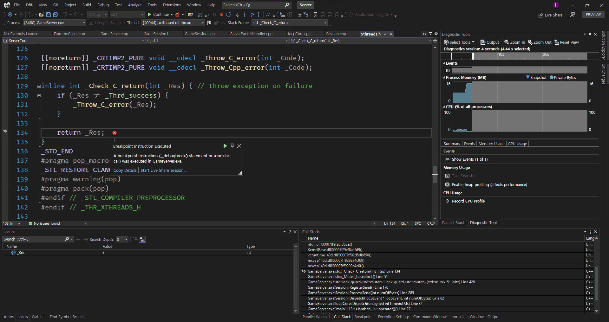Click the Zoom In magnifier in Diagnostic Tools
Screen dimensions: 609x322
click(514, 42)
